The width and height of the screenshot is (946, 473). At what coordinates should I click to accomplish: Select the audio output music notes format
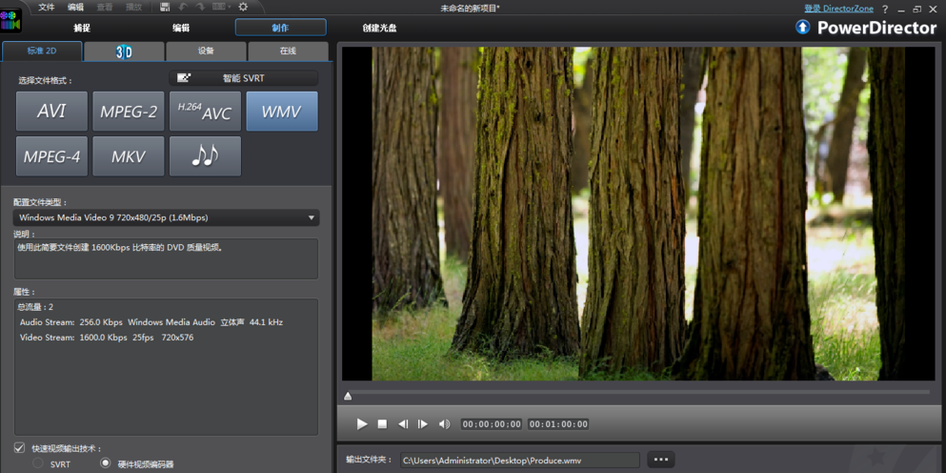205,155
